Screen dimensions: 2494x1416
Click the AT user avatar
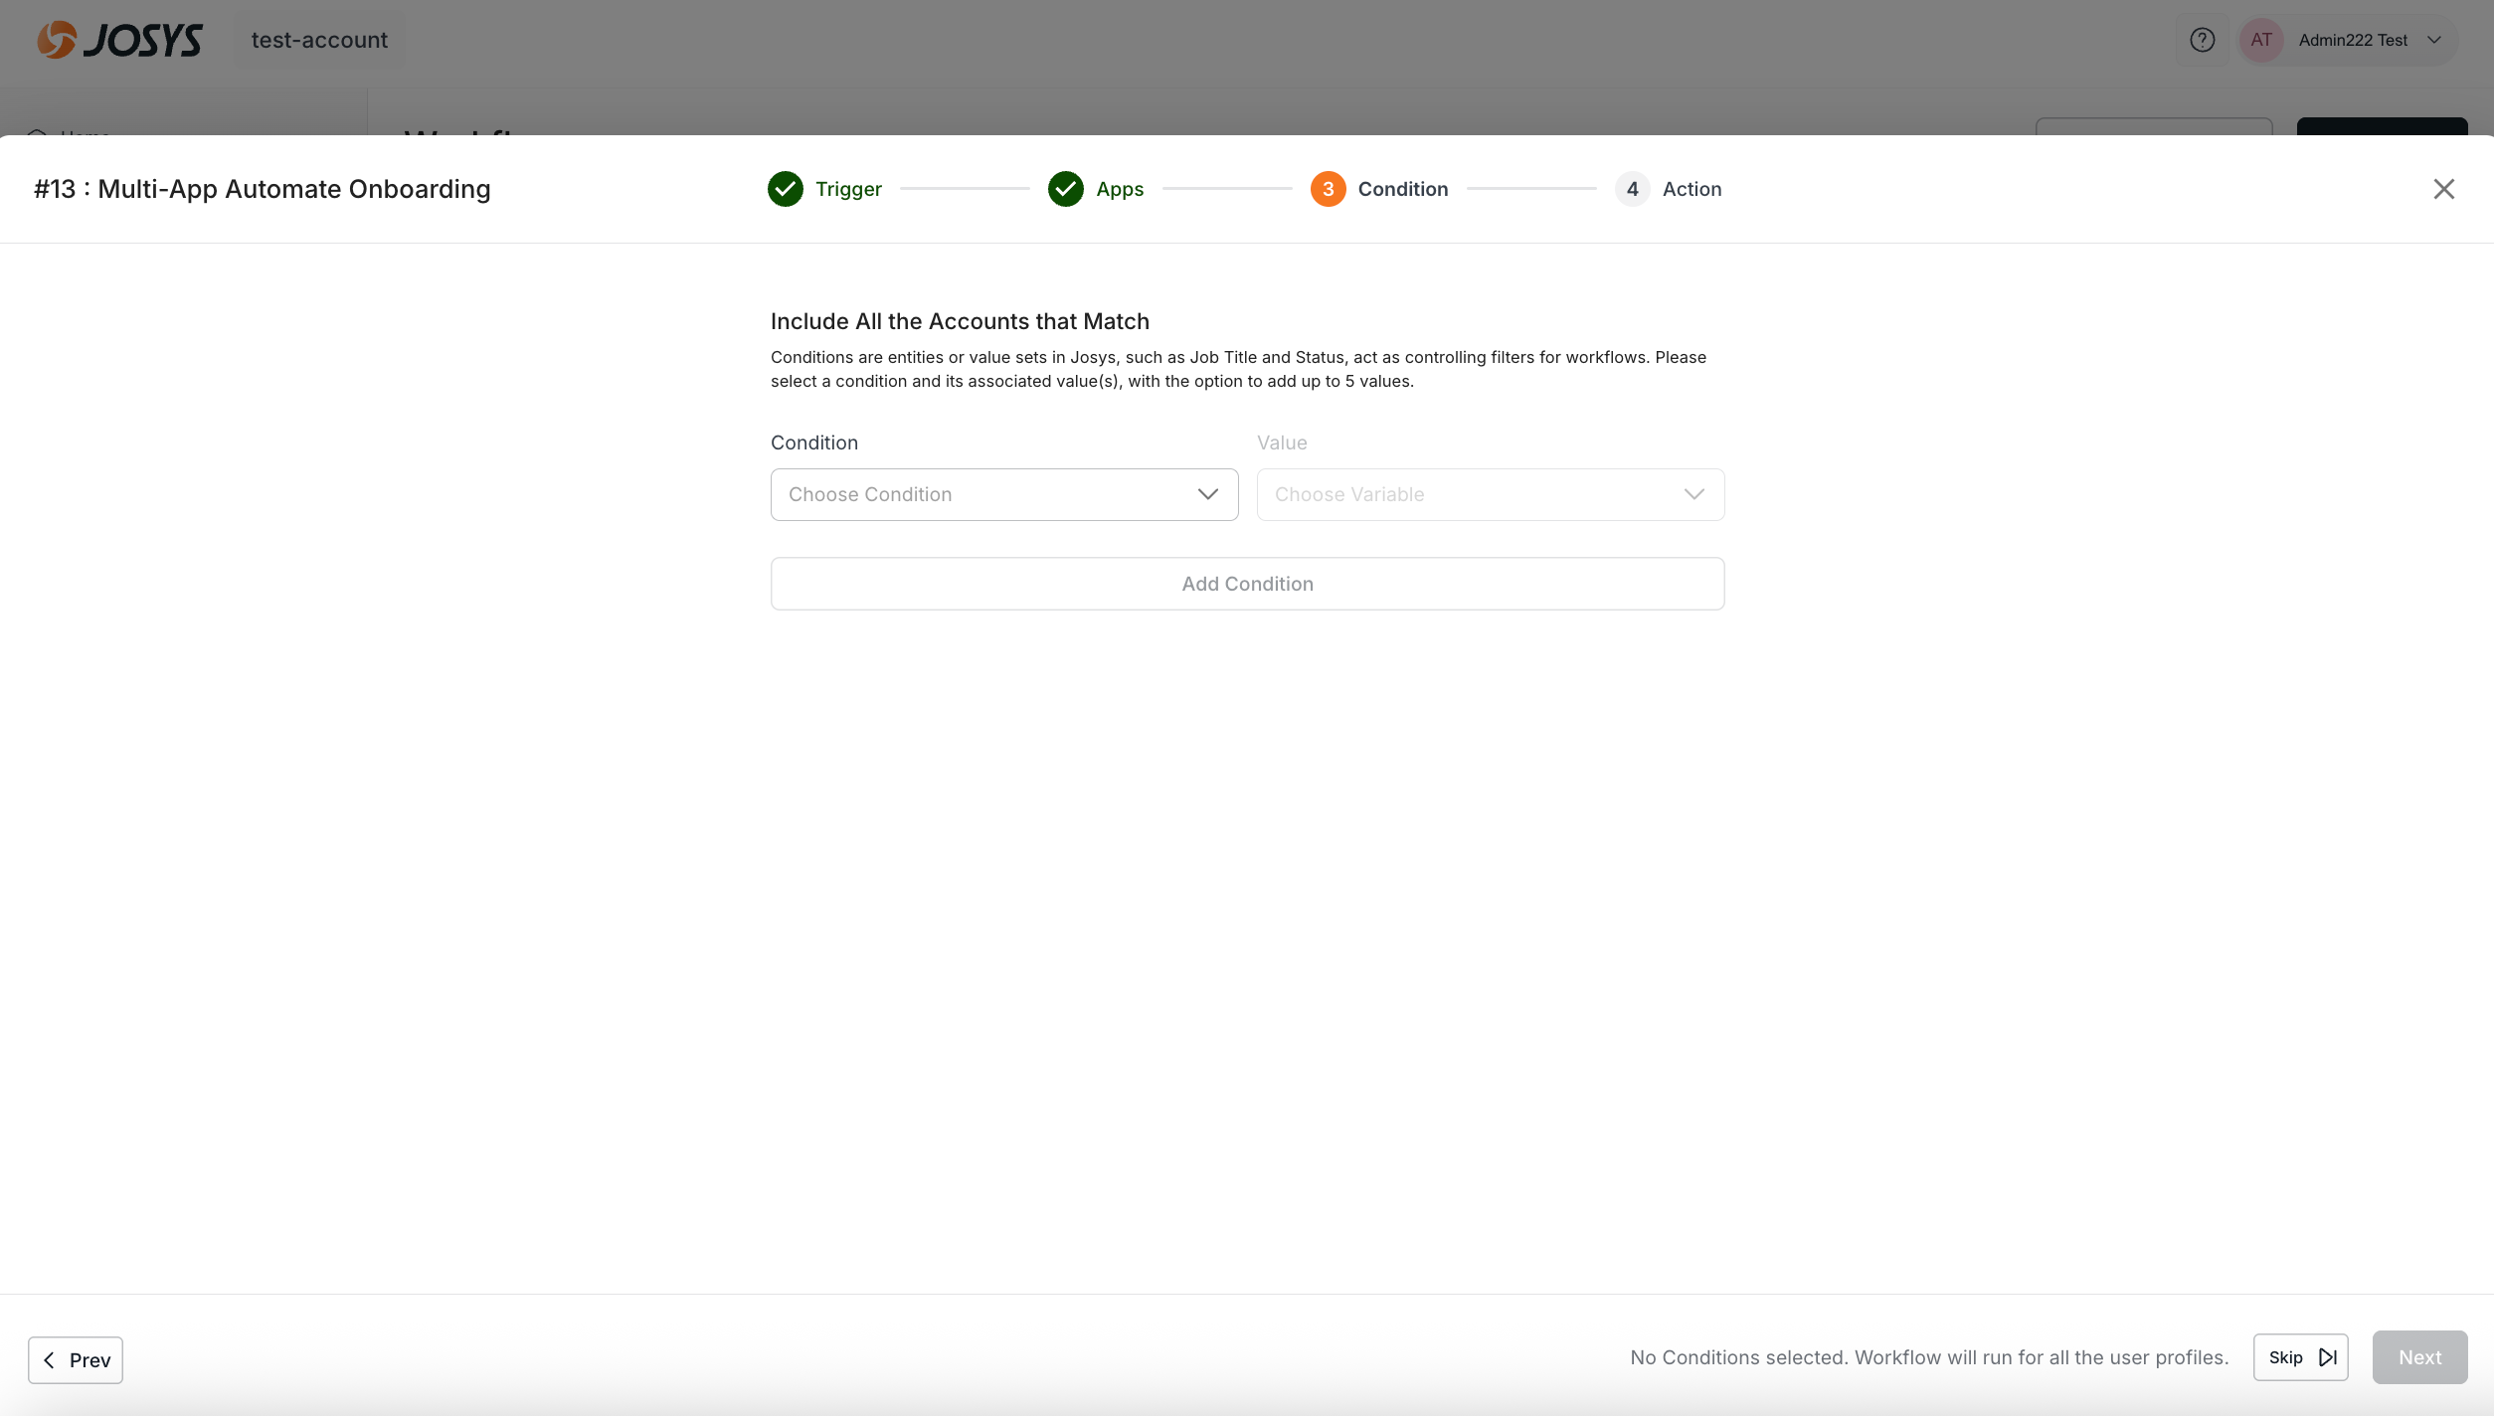(x=2260, y=40)
